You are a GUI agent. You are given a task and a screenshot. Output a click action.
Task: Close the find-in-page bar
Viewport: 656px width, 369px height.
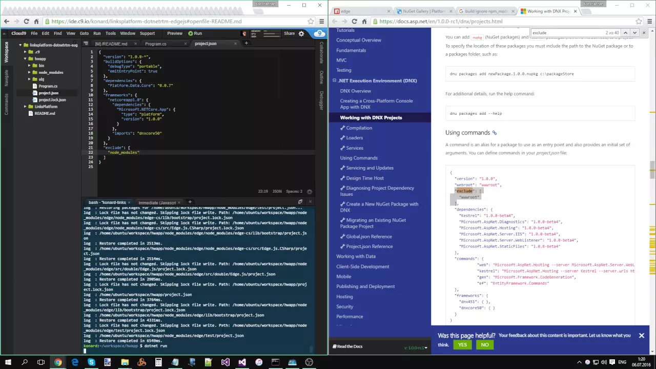(x=644, y=32)
